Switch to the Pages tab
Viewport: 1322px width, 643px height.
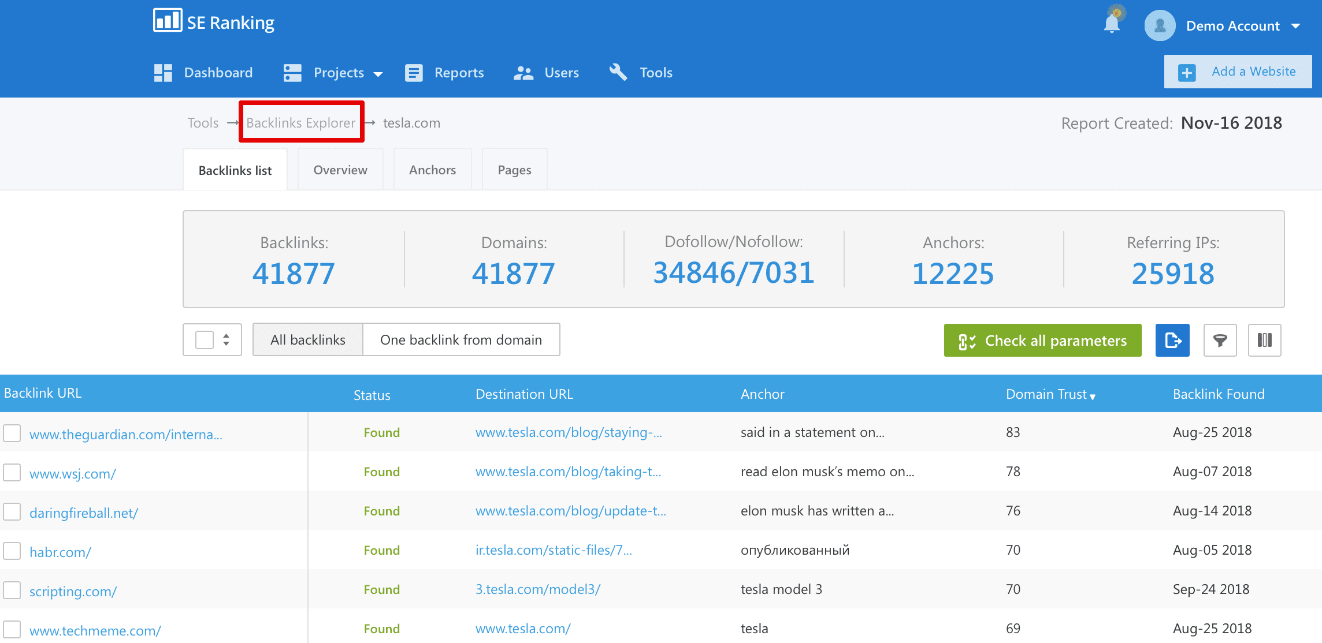tap(514, 170)
